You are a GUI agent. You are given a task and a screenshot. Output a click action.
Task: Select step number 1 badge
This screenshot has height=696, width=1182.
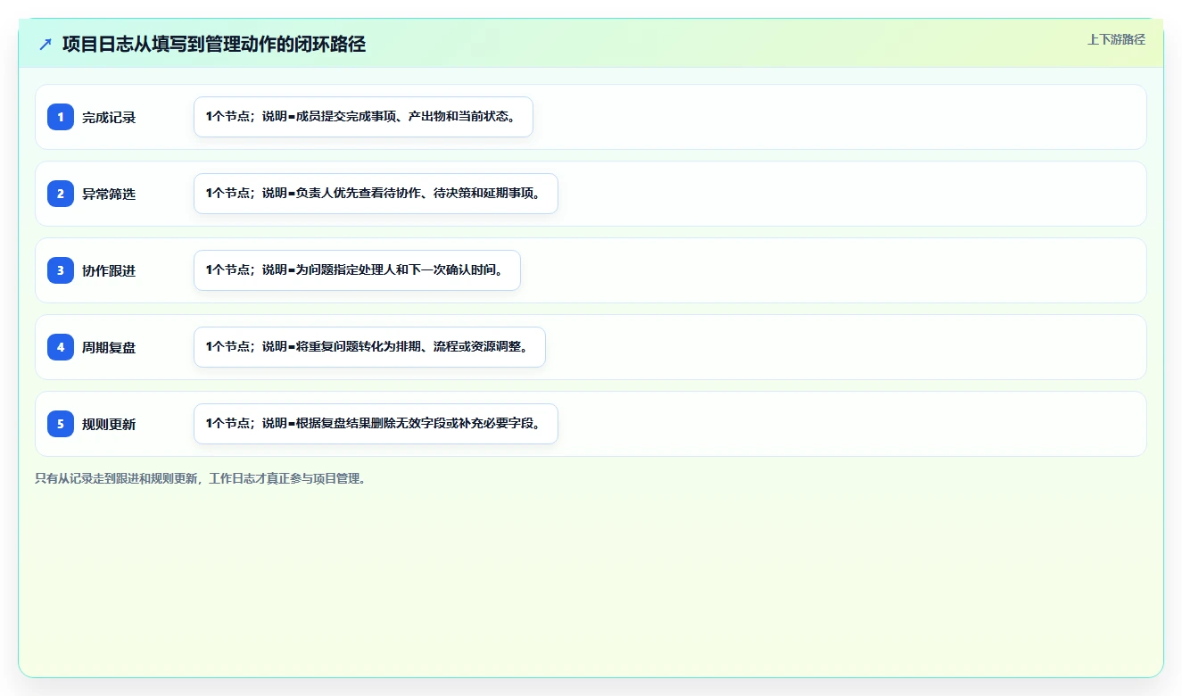coord(61,116)
